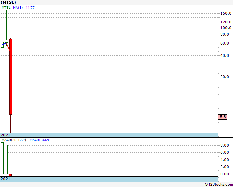Click the 0.00 MACD axis label

pyautogui.click(x=224, y=174)
